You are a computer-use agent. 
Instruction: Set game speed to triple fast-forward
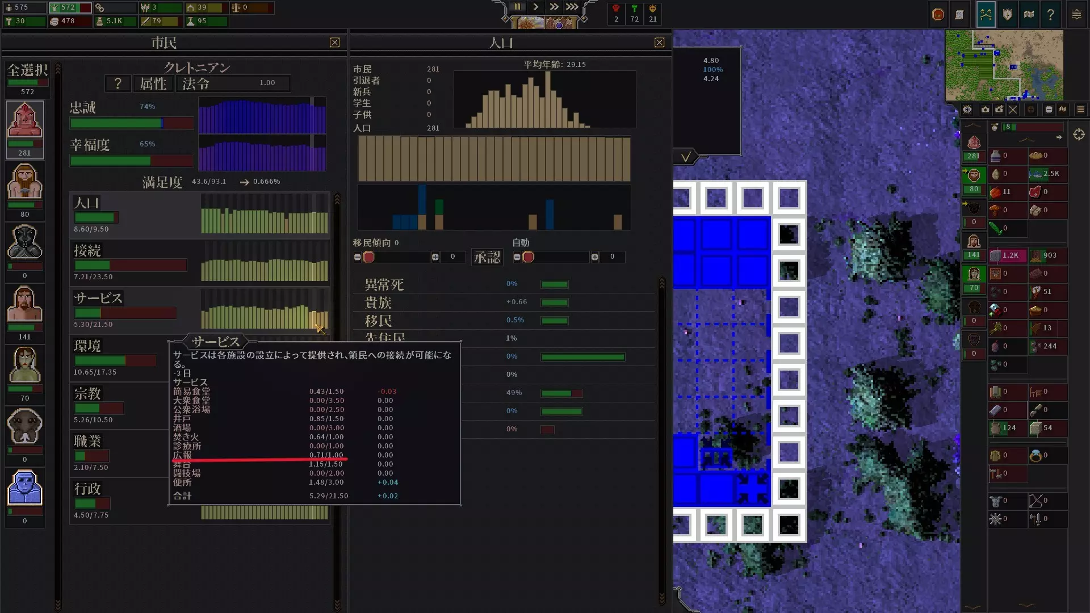coord(572,7)
